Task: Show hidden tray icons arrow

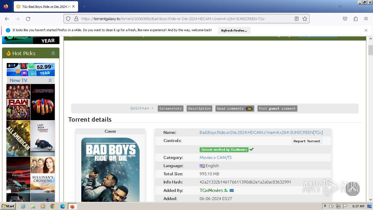Action: point(325,206)
